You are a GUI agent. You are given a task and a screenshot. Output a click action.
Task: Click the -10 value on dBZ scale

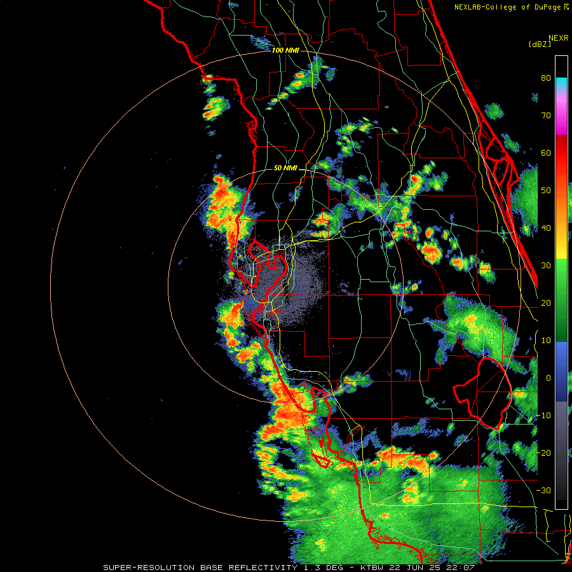(543, 416)
